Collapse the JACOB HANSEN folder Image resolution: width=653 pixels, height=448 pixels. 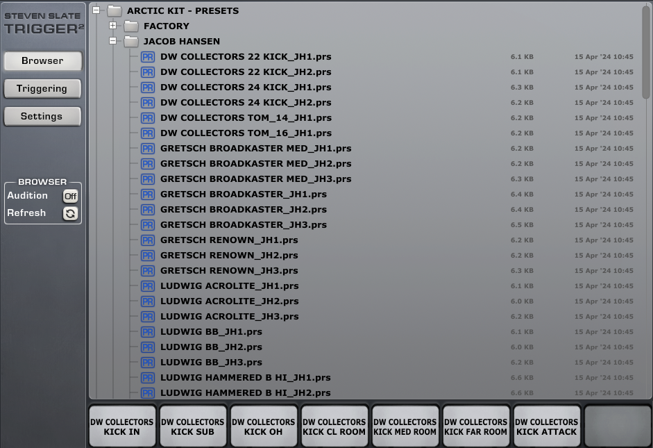click(112, 41)
